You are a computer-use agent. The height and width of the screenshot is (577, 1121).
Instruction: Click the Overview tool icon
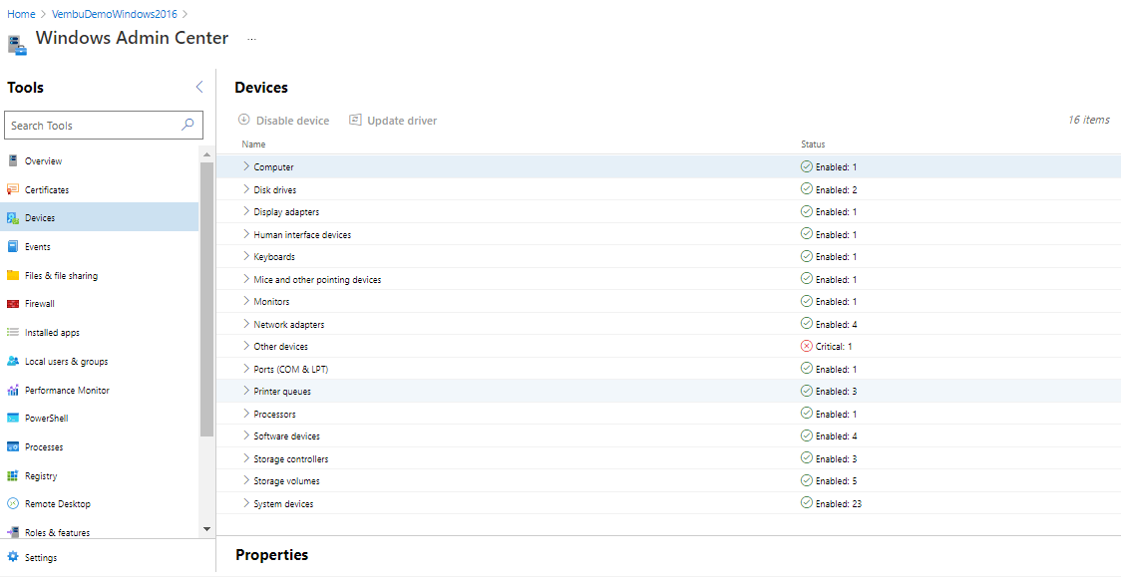(12, 160)
